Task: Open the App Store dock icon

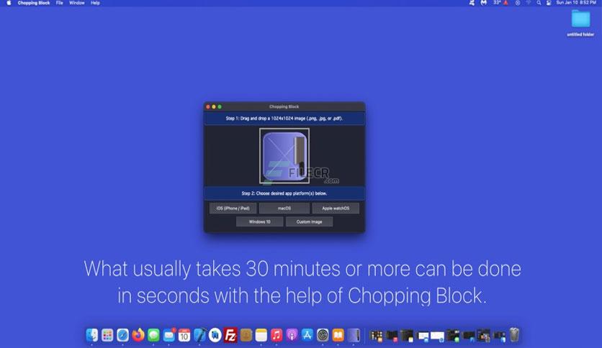Action: (x=307, y=335)
